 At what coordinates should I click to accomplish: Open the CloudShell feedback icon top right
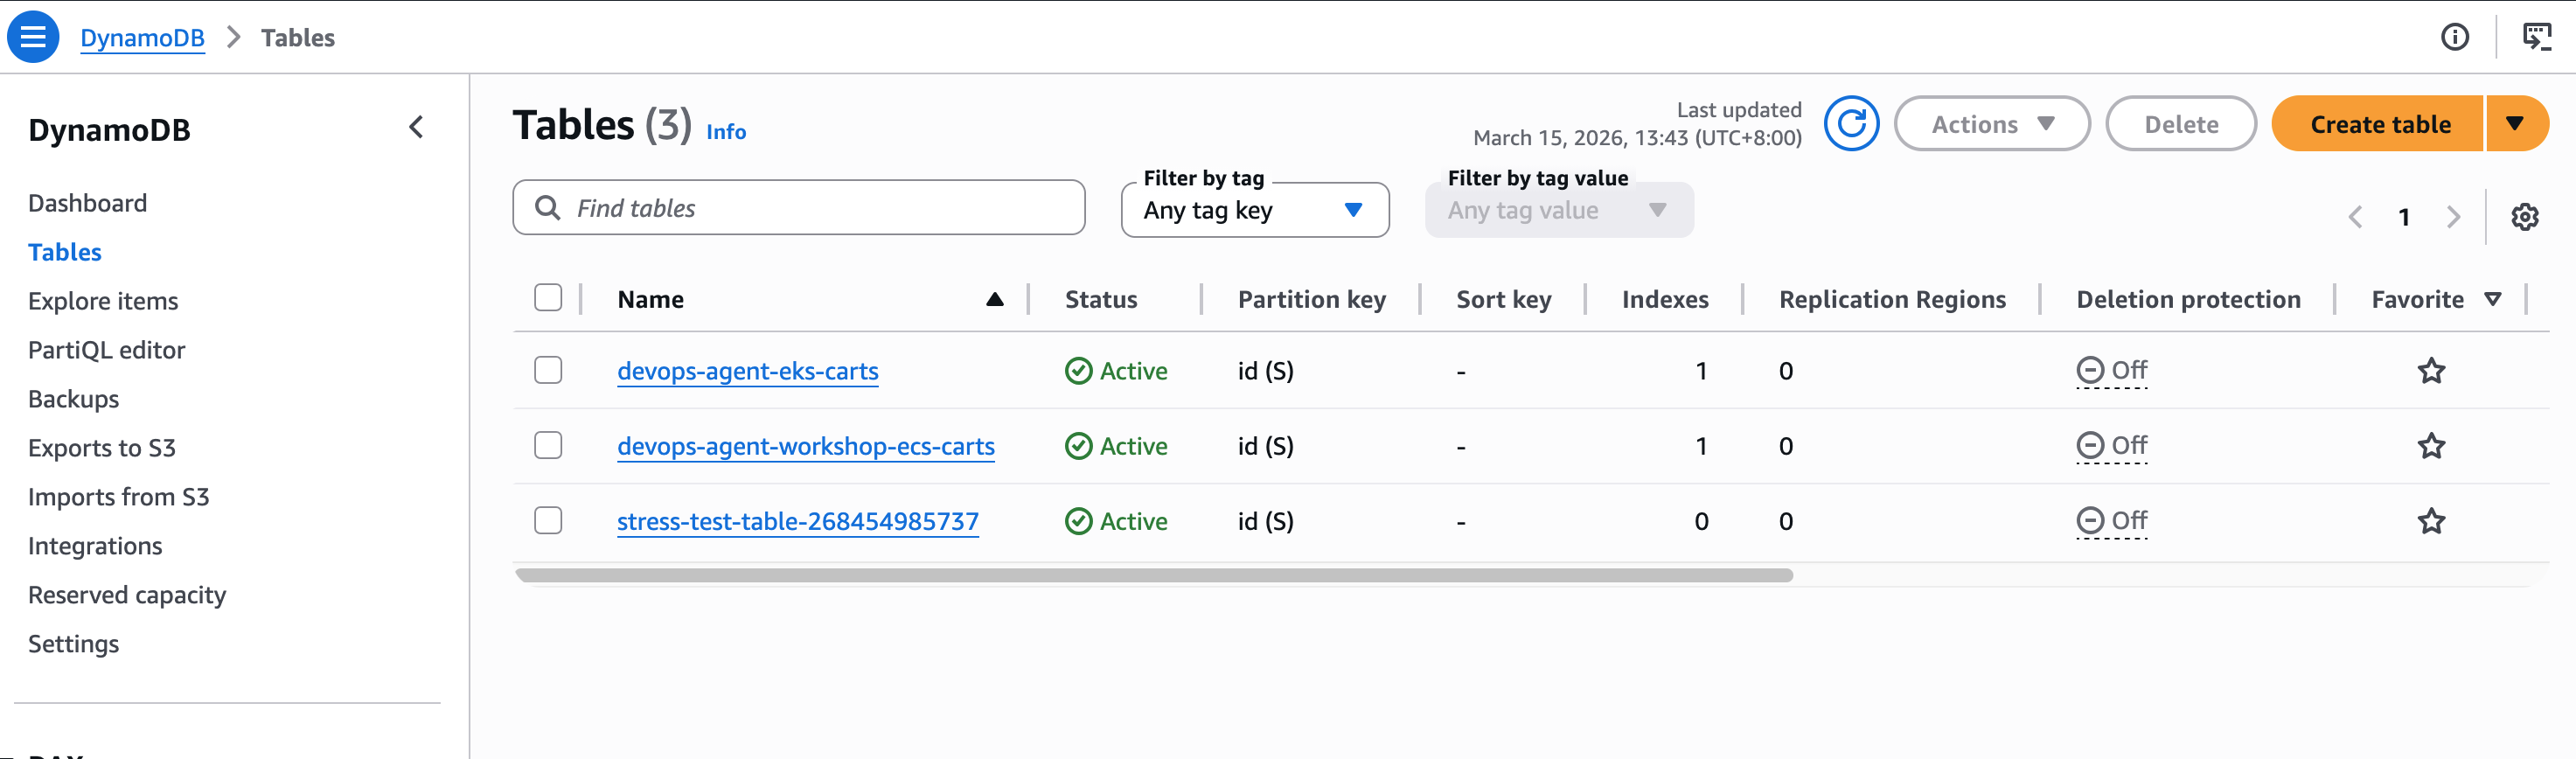point(2536,37)
